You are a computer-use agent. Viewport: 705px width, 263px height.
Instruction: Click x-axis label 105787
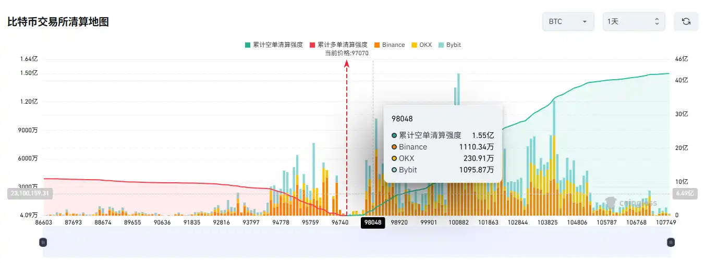pyautogui.click(x=607, y=222)
